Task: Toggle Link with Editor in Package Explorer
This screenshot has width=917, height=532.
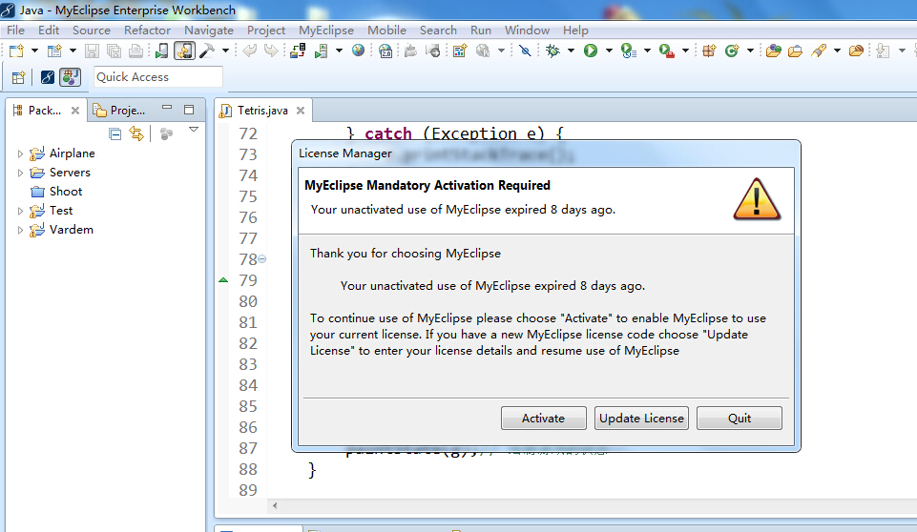Action: [136, 133]
